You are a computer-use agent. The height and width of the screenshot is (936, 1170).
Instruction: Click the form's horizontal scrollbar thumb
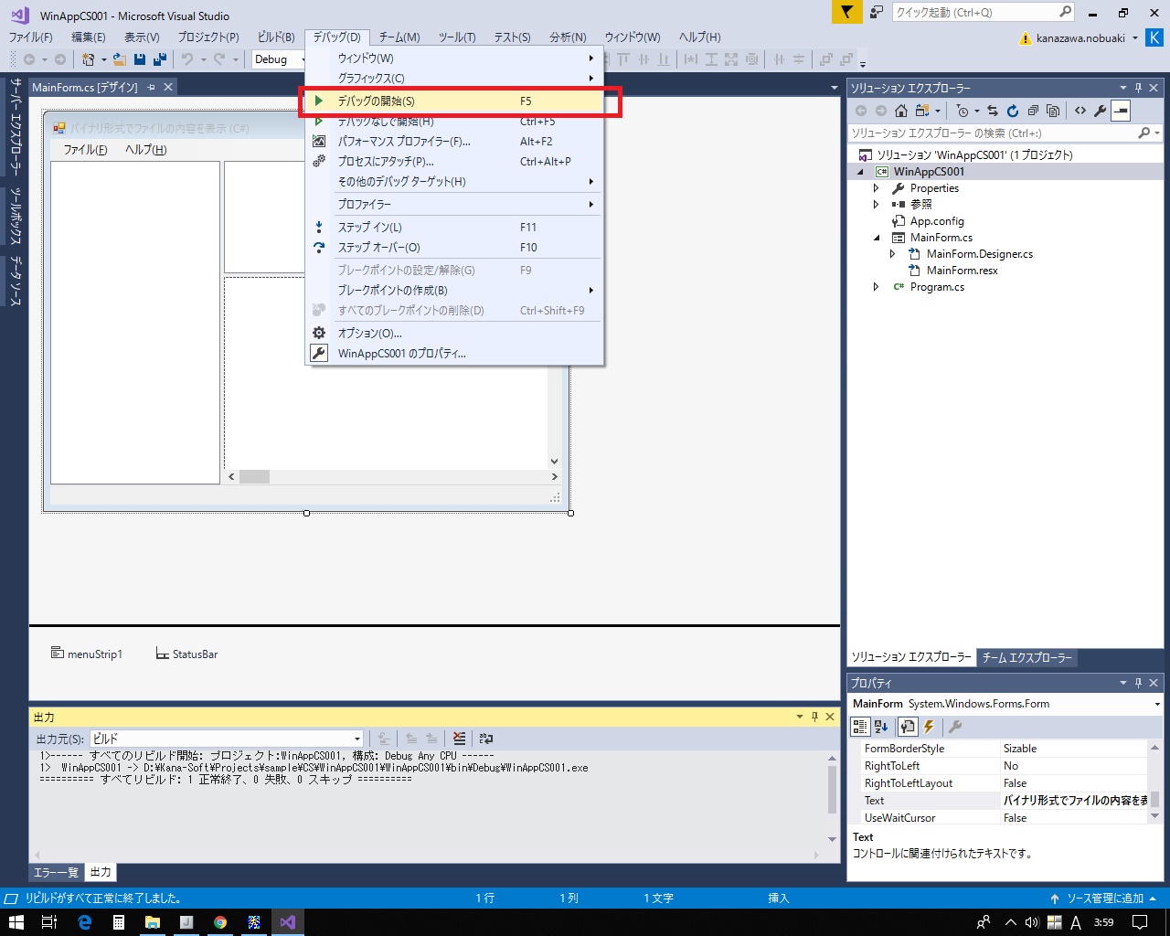coord(255,476)
